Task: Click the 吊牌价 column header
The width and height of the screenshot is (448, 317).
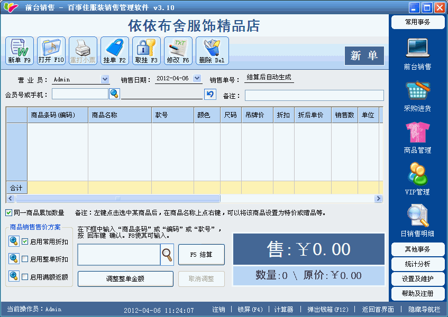Action: coord(258,115)
